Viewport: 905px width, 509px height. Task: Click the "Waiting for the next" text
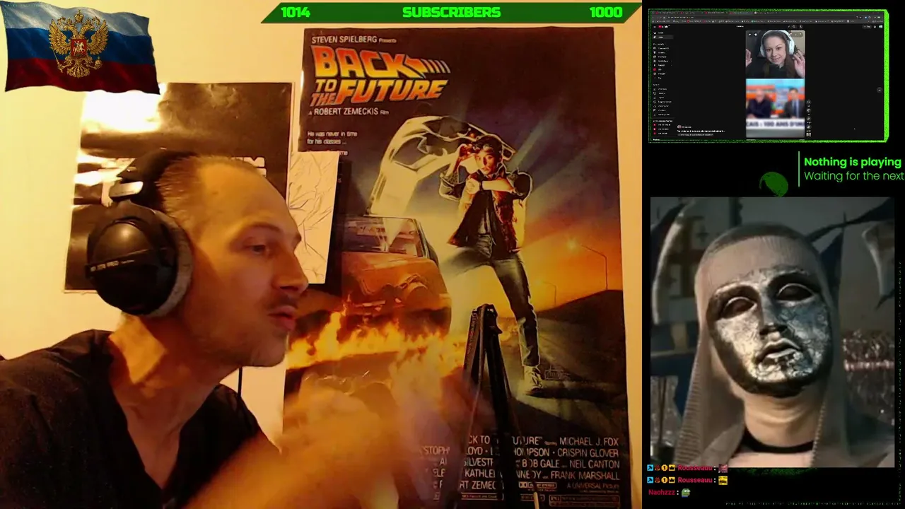[x=854, y=176]
